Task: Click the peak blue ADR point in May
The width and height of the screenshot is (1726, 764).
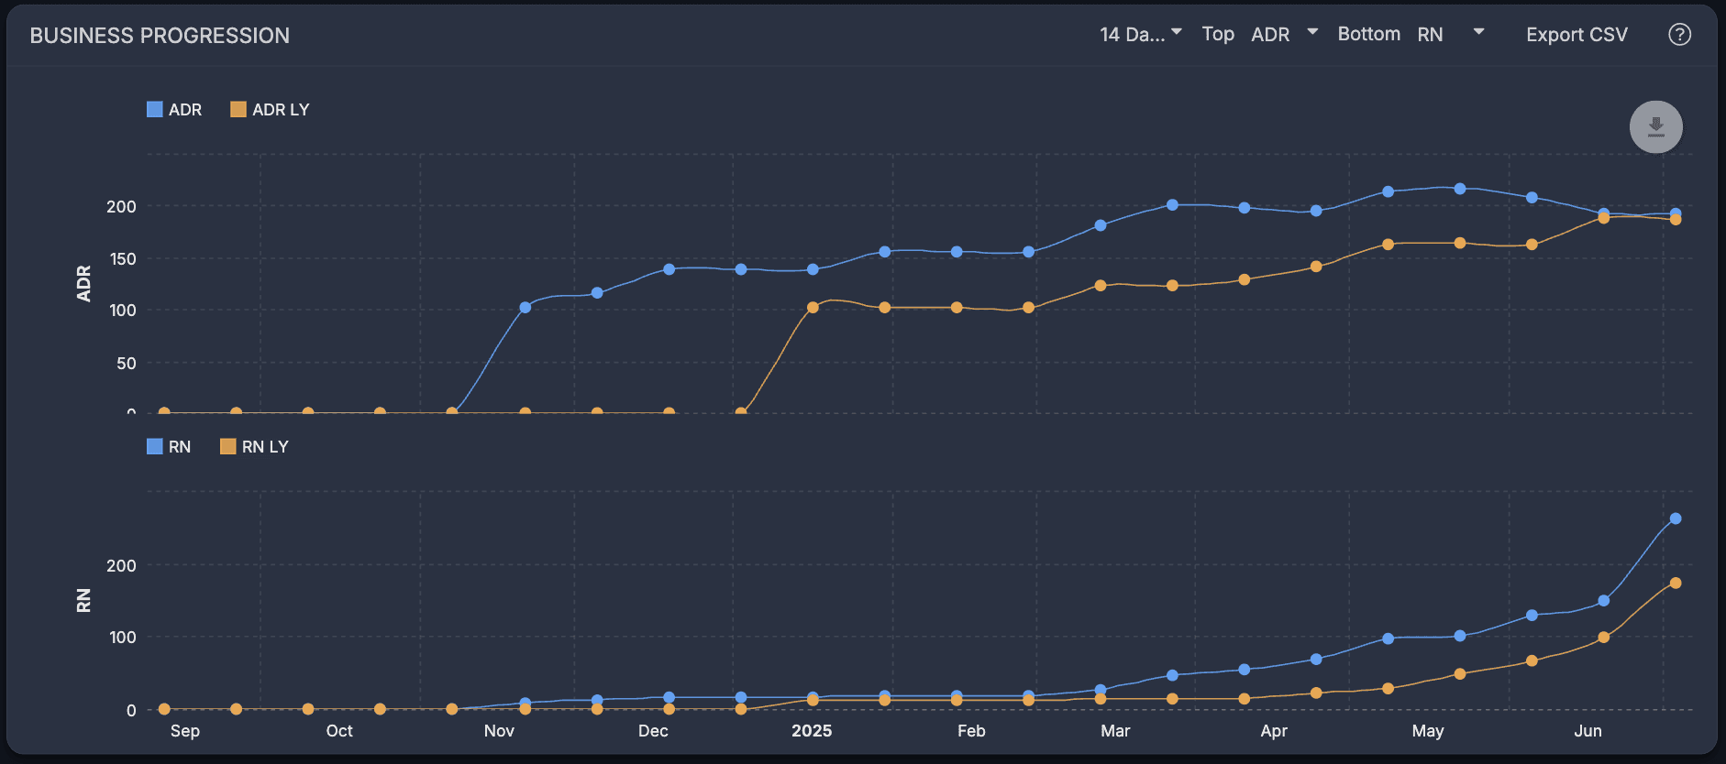Action: (1460, 189)
